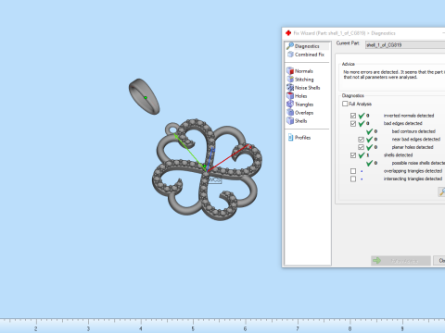Uncheck inverted normals detected checkbox

tap(353, 116)
